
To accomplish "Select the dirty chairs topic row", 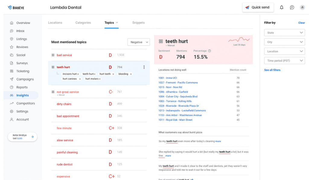I will click(x=64, y=104).
